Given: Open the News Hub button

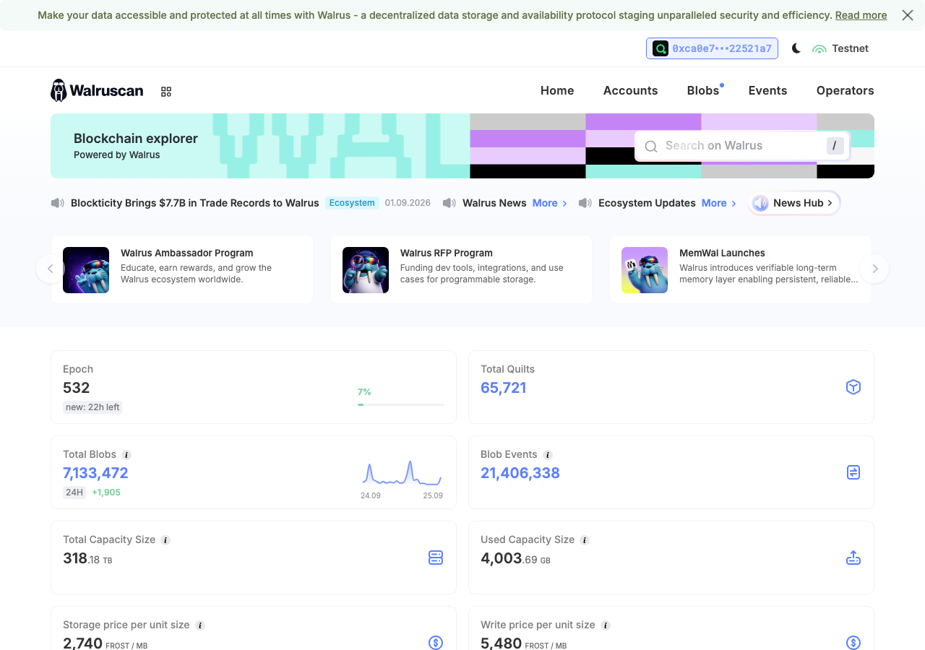Looking at the screenshot, I should coord(794,203).
